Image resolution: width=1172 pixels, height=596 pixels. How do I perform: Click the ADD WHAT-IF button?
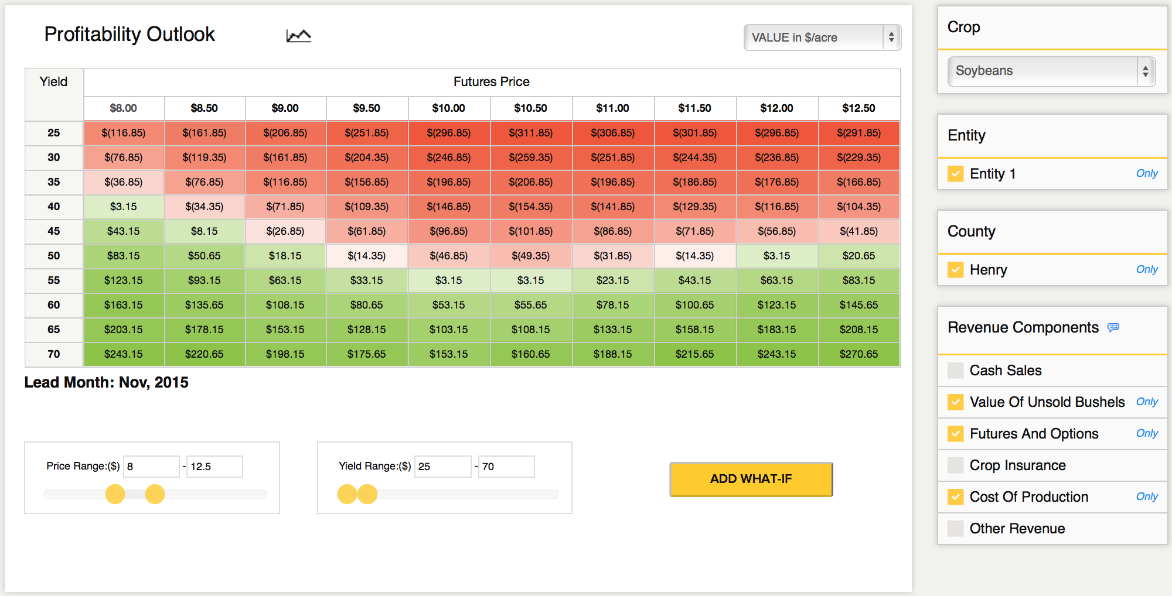click(x=751, y=479)
